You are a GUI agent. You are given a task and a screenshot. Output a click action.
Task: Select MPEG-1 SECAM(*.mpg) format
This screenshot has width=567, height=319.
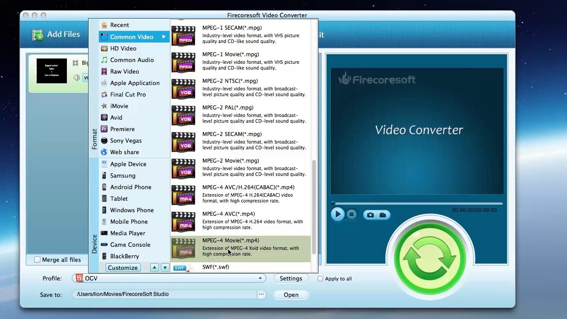241,35
